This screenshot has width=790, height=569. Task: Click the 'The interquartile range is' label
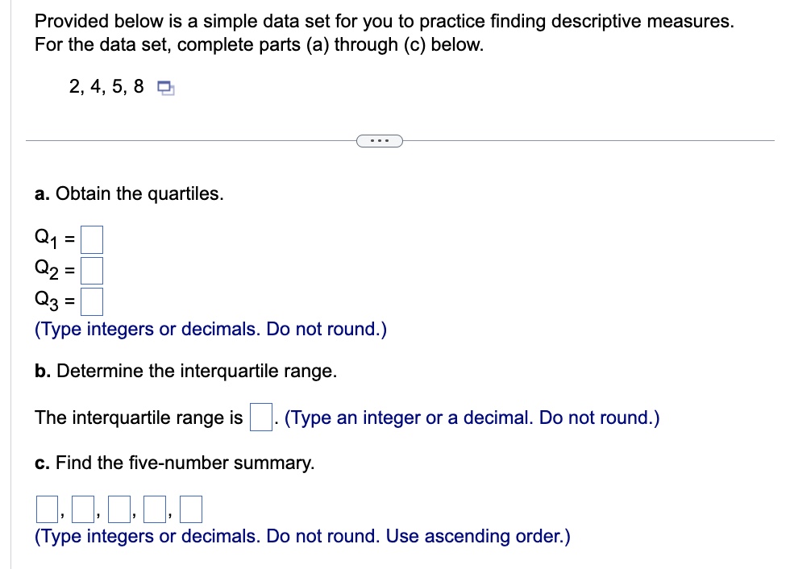coord(139,418)
